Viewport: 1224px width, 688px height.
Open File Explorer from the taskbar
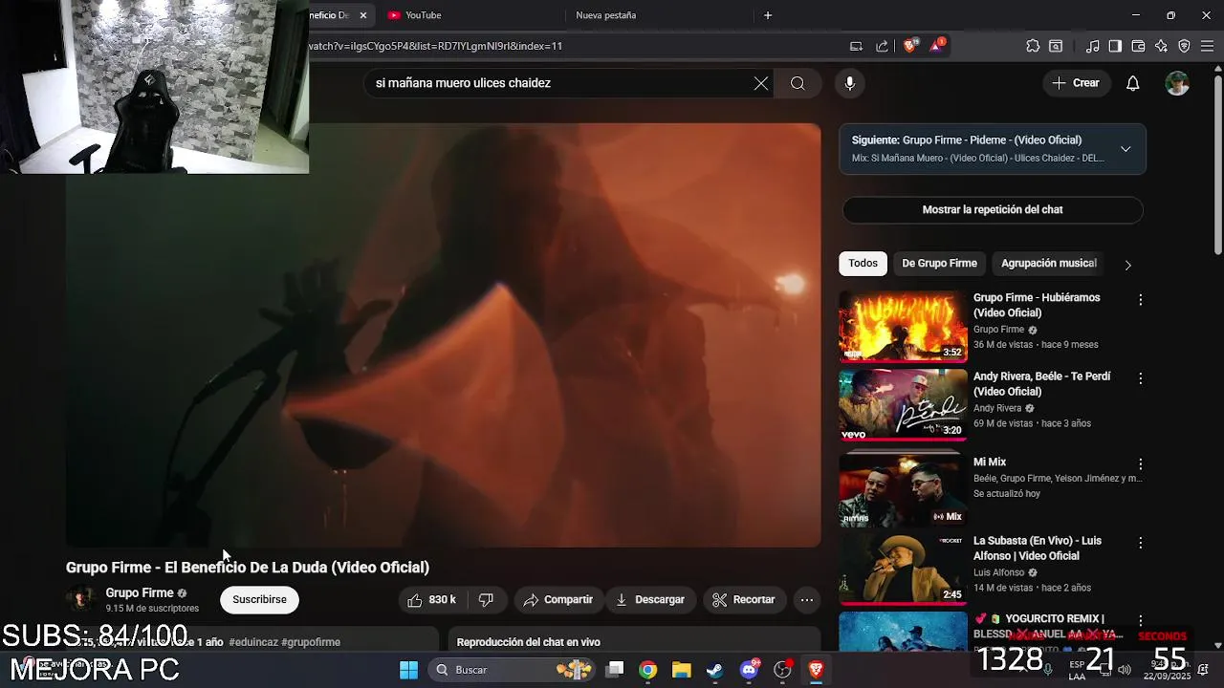[x=681, y=670]
